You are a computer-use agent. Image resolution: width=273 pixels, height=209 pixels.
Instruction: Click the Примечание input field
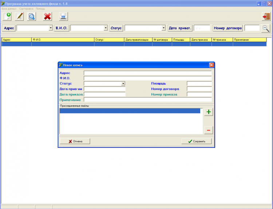point(148,100)
